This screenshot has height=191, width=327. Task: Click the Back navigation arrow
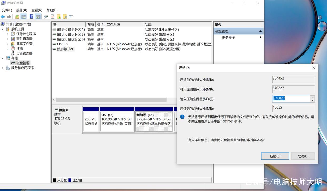point(3,16)
